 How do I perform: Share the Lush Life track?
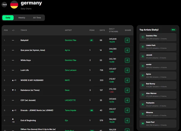127,70
